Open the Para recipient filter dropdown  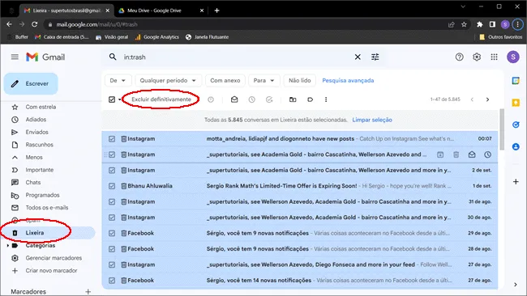(263, 80)
